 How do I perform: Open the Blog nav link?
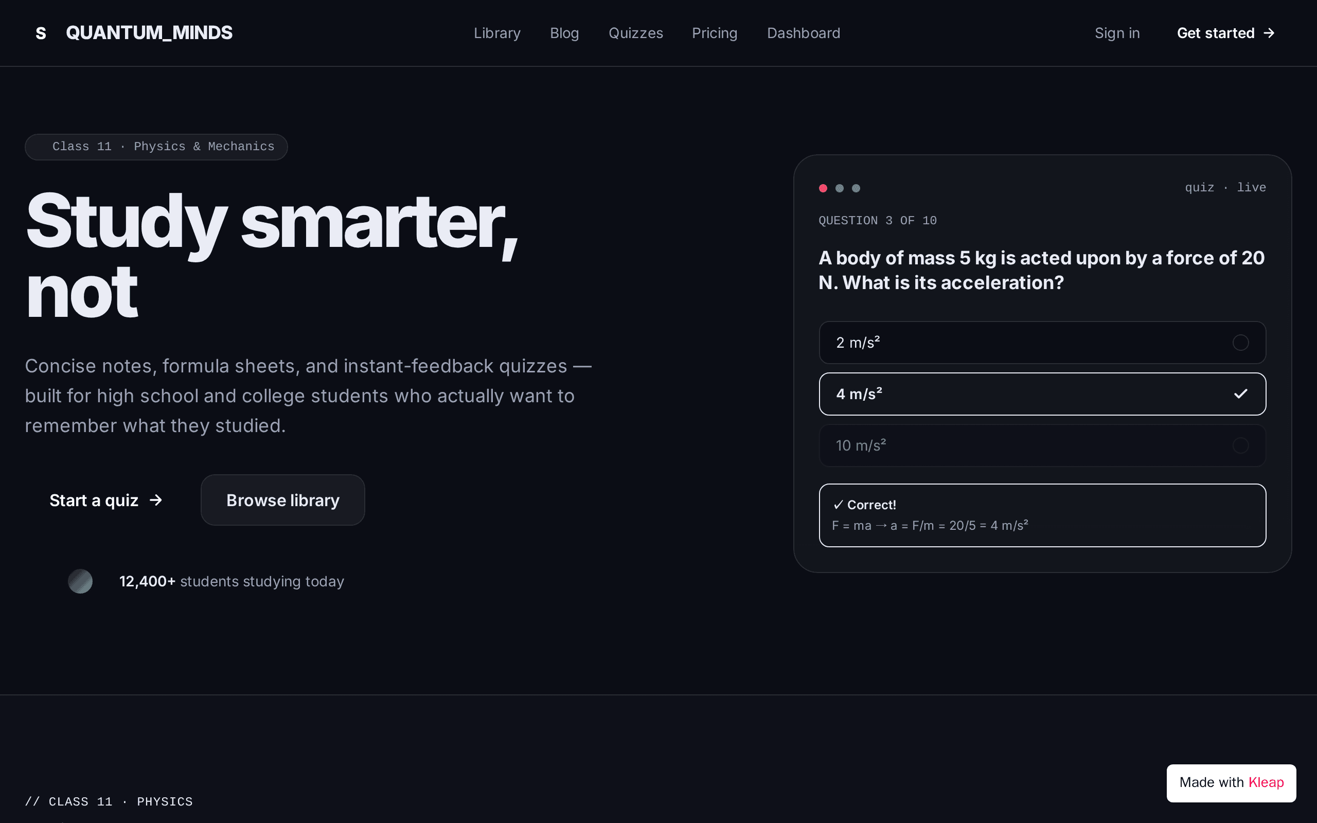click(x=564, y=33)
